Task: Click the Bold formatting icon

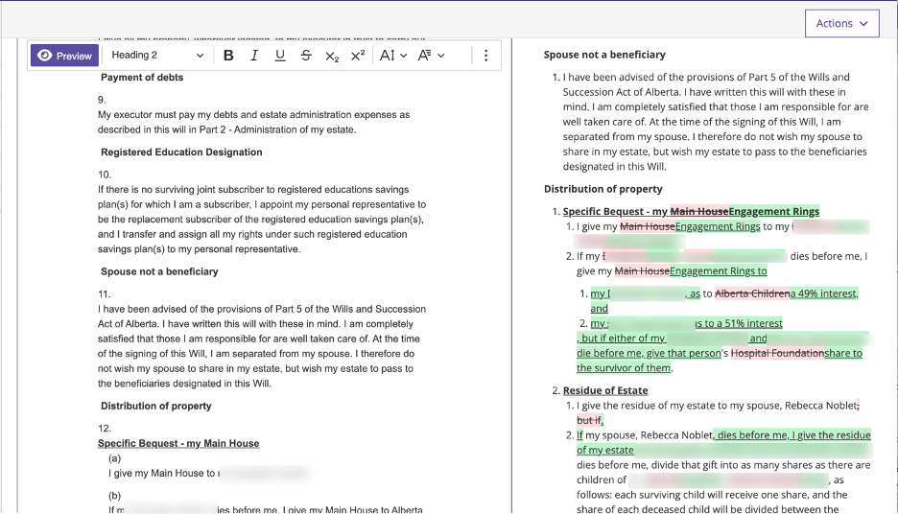Action: (x=228, y=56)
